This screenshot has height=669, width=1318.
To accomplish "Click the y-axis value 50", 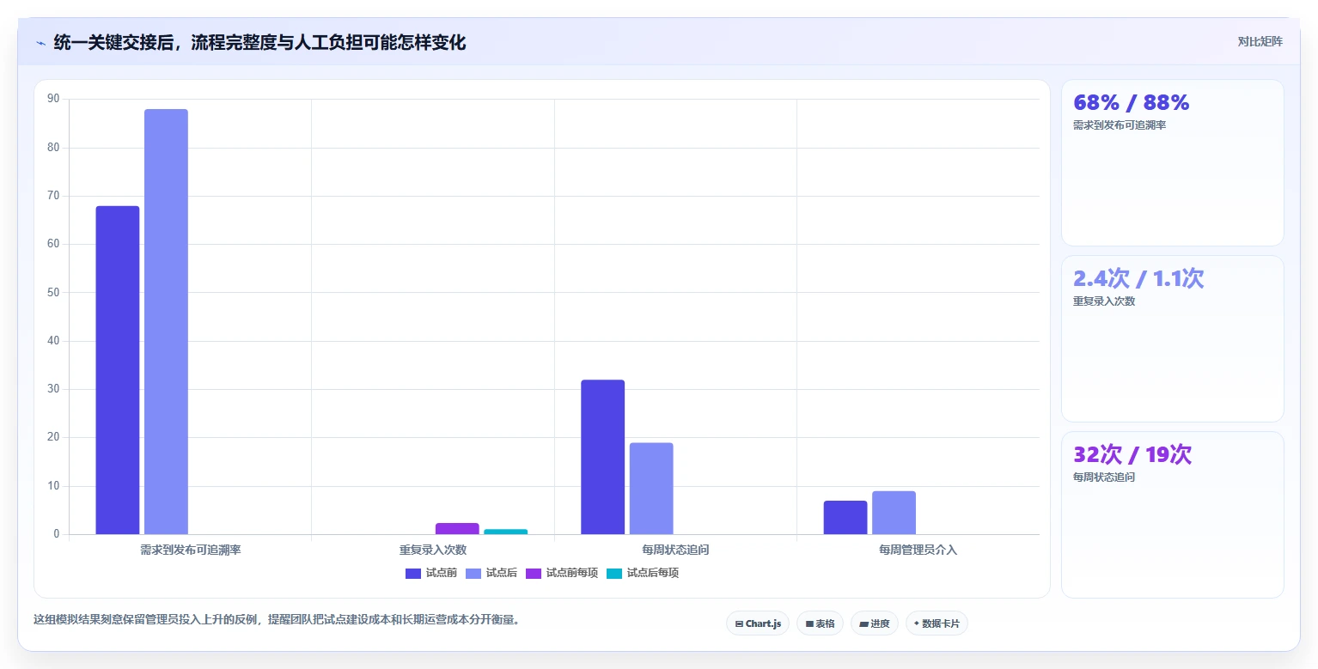I will pos(53,293).
